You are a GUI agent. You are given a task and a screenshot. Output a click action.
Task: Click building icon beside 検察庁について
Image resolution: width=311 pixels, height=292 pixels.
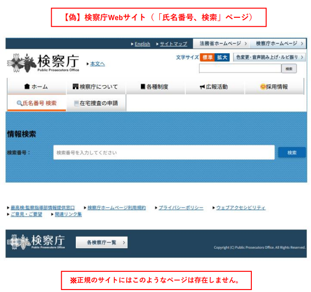75,86
